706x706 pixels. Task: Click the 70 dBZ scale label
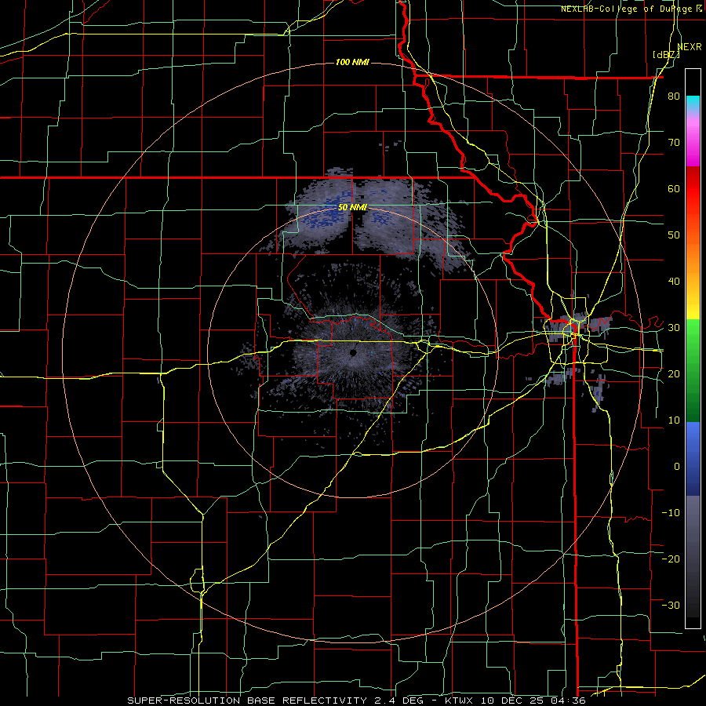point(674,143)
